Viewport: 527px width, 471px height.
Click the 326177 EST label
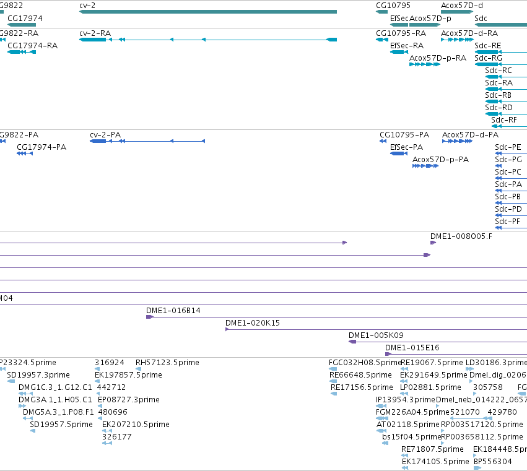click(x=117, y=438)
